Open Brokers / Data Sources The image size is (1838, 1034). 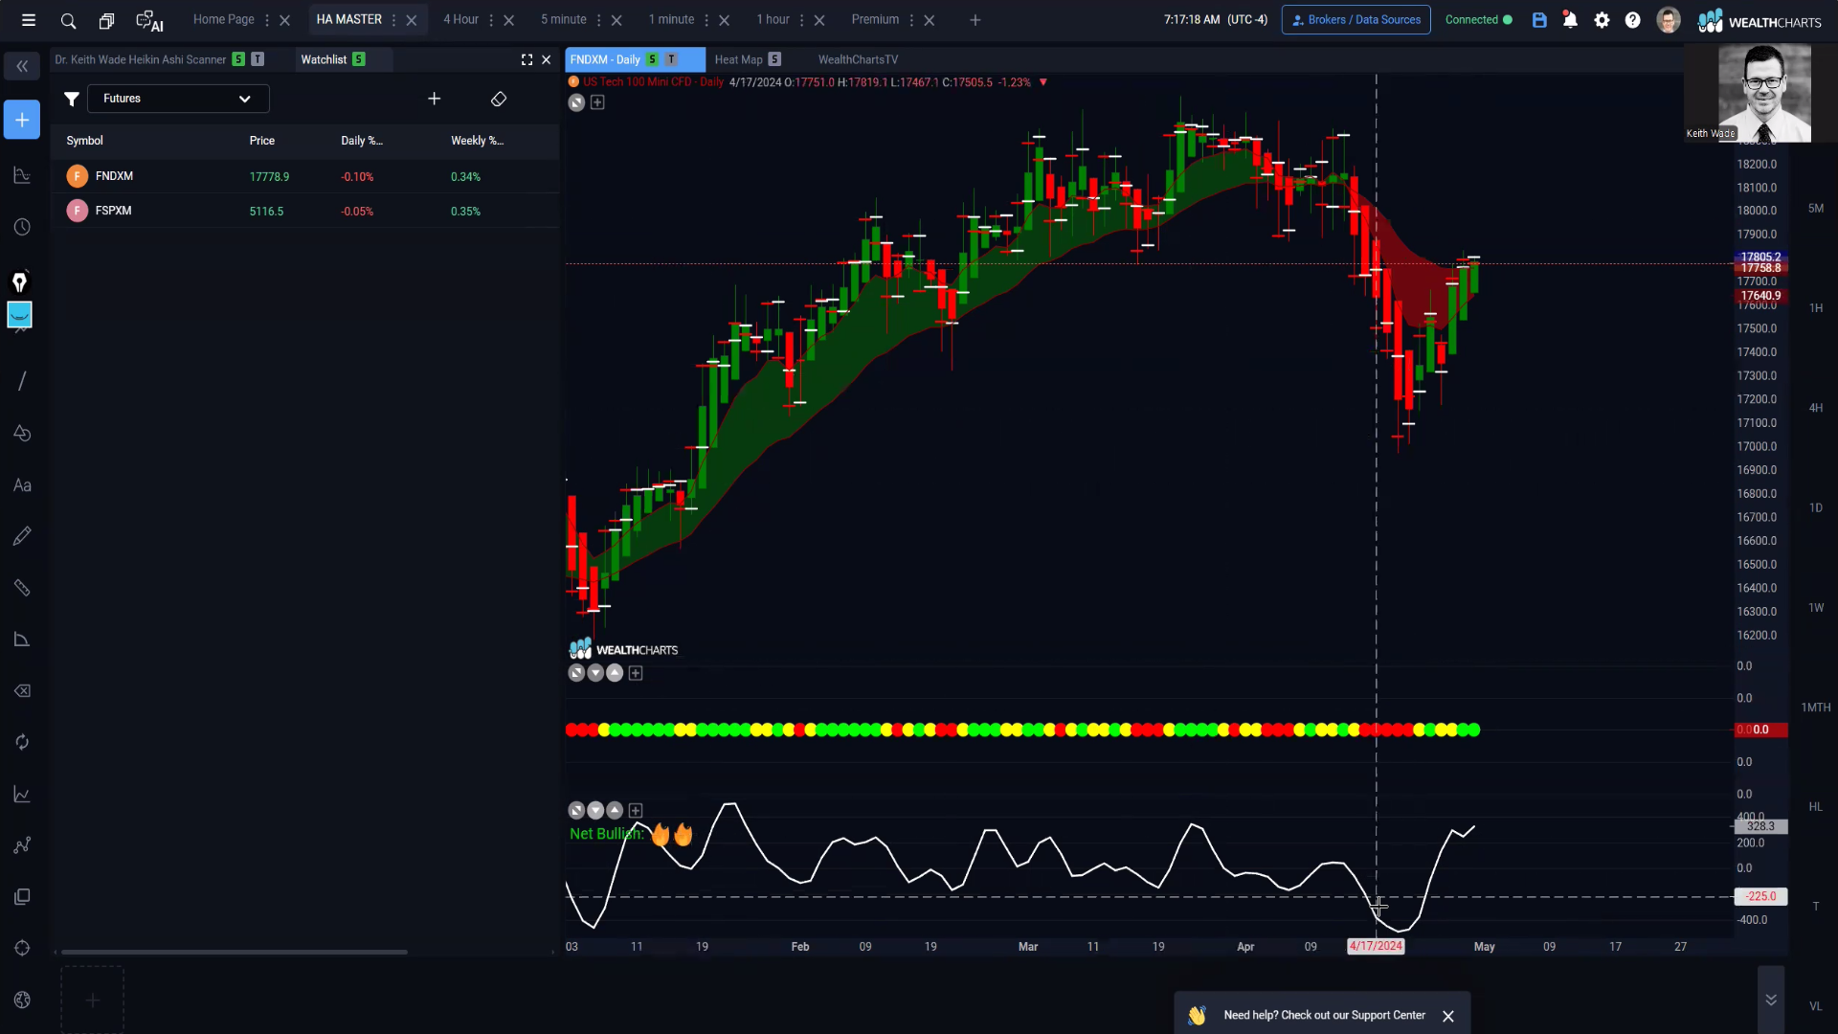[x=1356, y=20]
